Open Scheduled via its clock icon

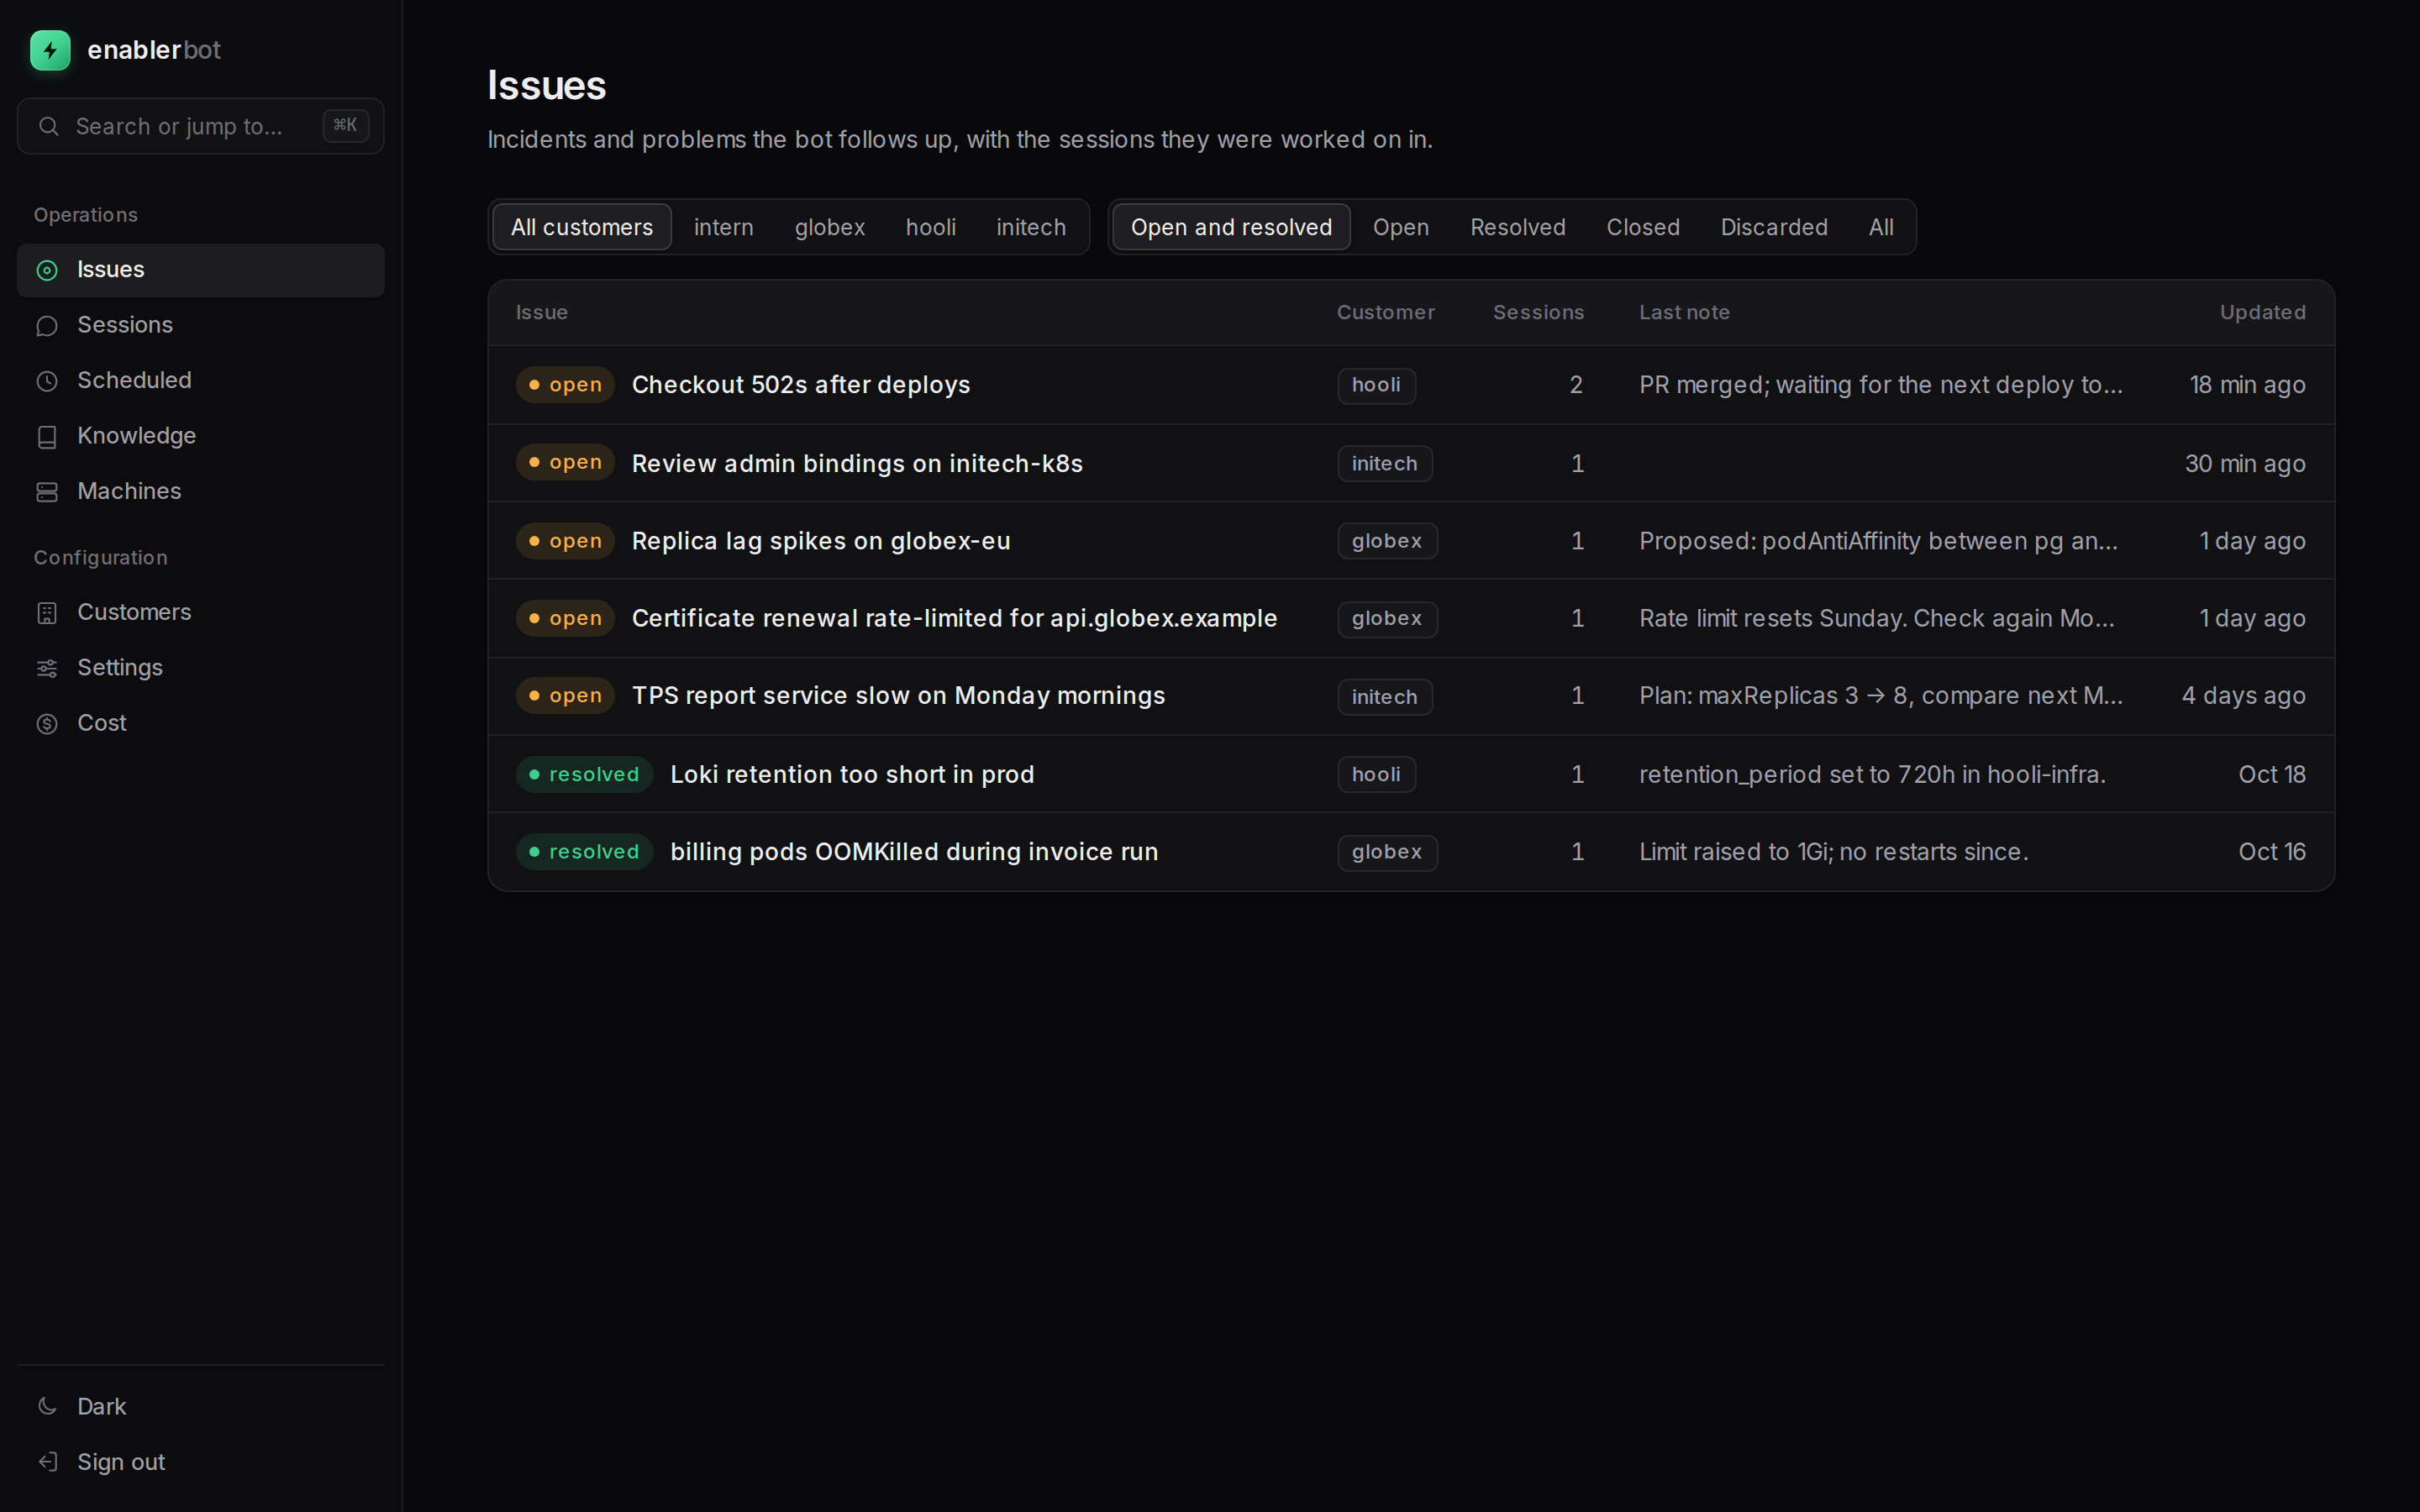tap(47, 381)
